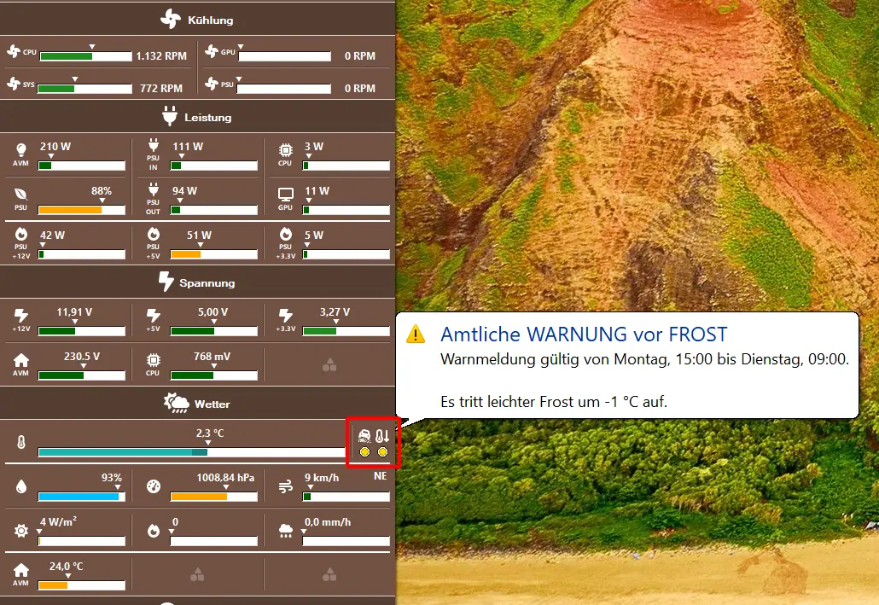The height and width of the screenshot is (605, 879).
Task: Click the AVM house icon in Spannung
Action: pos(20,360)
